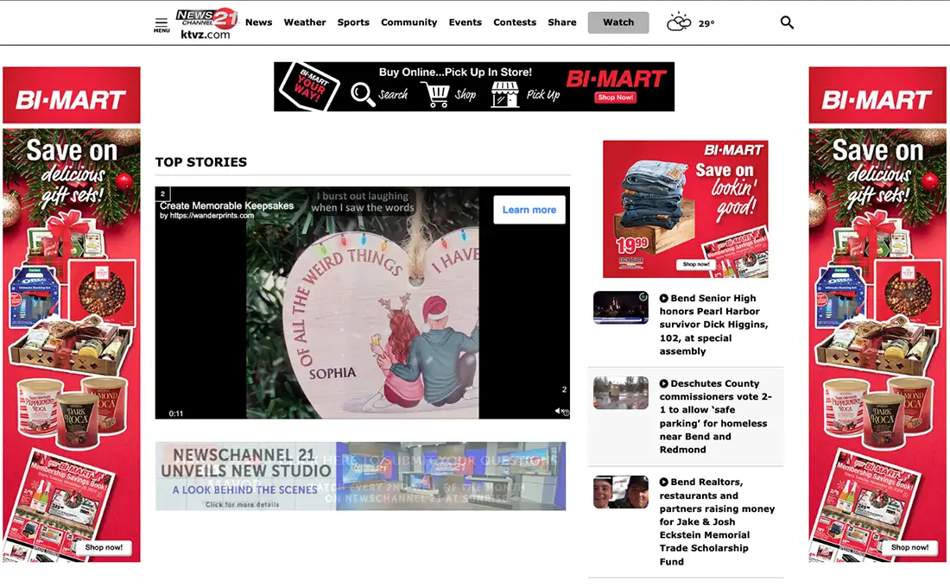Image resolution: width=950 pixels, height=587 pixels.
Task: Click the Watch button
Action: [x=618, y=22]
